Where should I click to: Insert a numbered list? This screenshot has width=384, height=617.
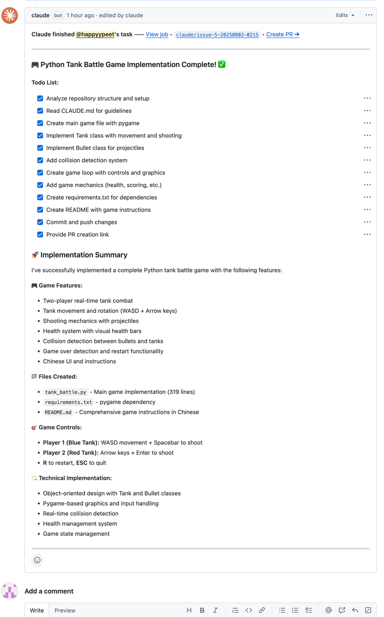(295, 610)
